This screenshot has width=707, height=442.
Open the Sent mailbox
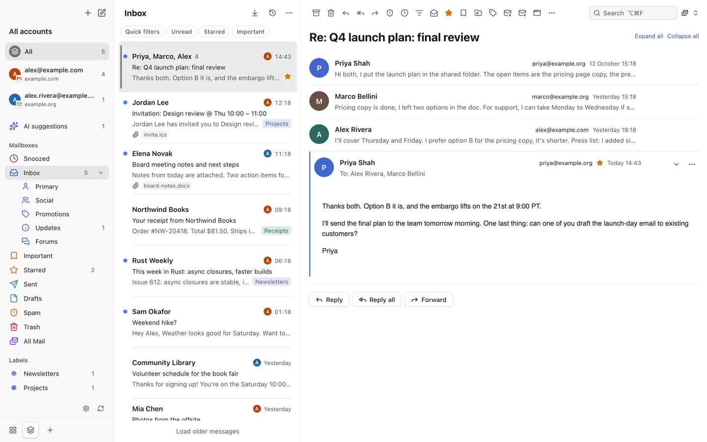[x=57, y=284]
